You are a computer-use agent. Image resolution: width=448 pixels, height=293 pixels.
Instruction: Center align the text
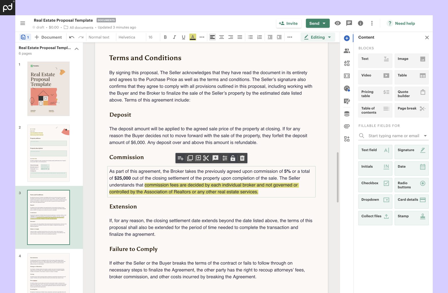221,37
